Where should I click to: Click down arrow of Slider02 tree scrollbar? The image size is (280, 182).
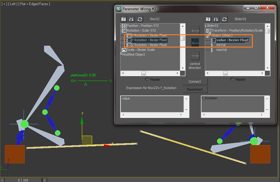point(268,68)
